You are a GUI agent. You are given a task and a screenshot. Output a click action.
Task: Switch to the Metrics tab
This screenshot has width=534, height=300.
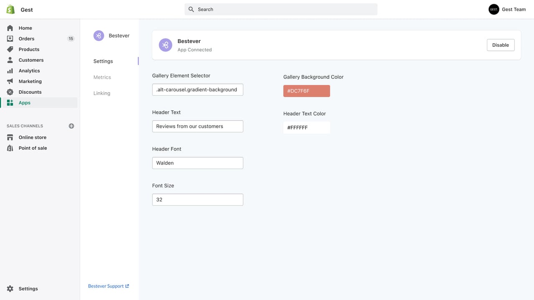(102, 77)
